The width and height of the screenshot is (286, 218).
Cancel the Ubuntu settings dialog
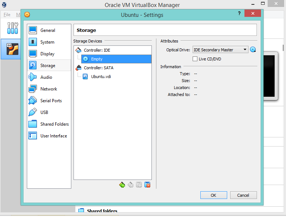coord(243,195)
